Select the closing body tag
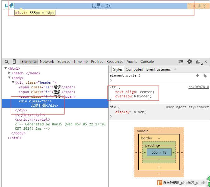The image size is (210, 187). click(x=18, y=133)
